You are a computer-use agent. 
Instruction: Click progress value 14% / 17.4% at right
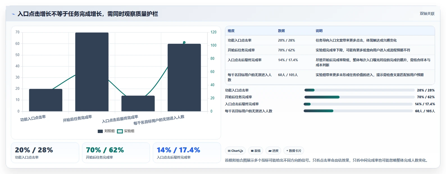click(x=425, y=104)
